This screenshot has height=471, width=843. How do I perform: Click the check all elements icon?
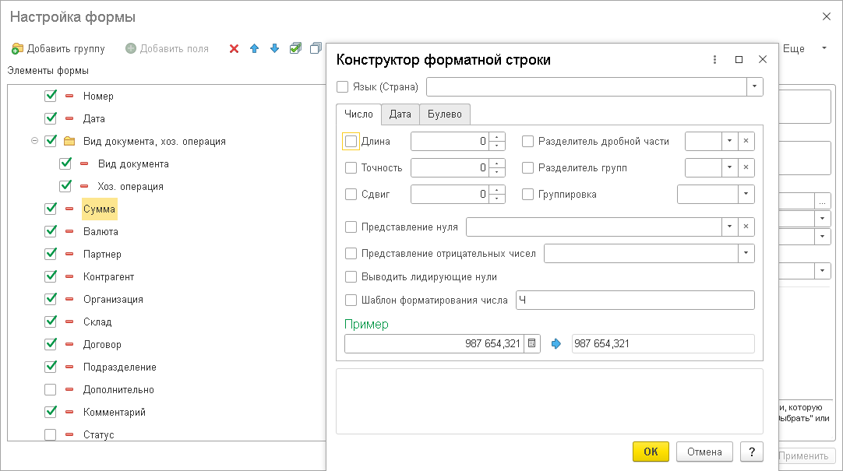coord(295,48)
